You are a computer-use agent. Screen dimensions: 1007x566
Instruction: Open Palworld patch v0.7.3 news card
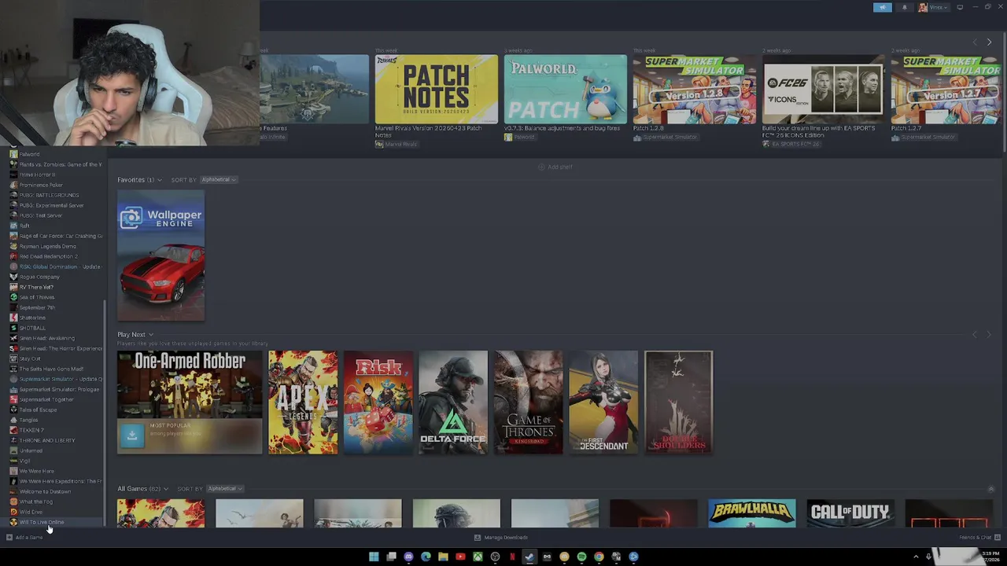[565, 89]
